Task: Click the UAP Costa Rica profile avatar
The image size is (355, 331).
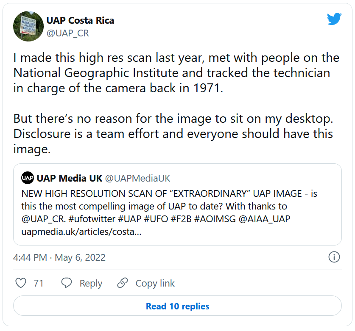Action: (29, 26)
